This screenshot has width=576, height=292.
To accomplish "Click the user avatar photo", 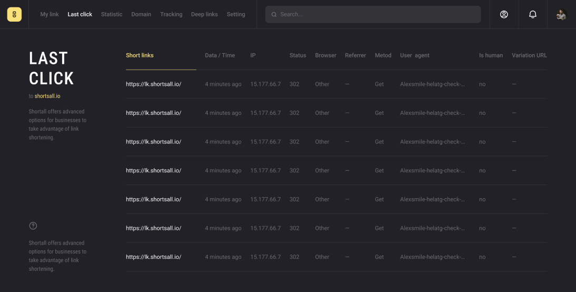I will [x=561, y=14].
